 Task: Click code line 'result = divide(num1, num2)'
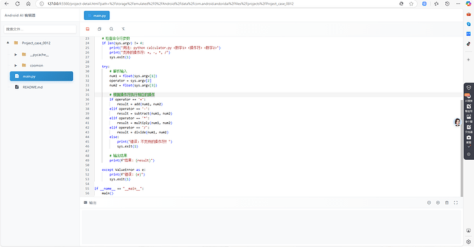(x=143, y=132)
